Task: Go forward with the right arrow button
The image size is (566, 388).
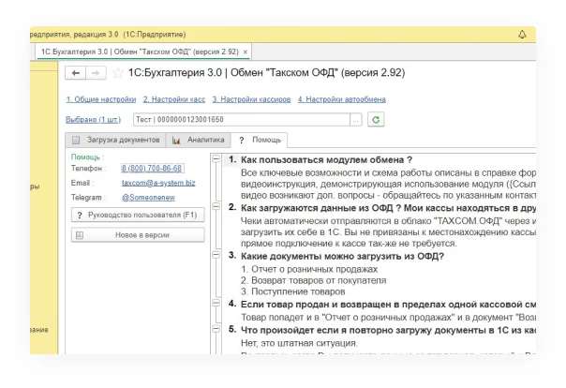Action: point(96,73)
